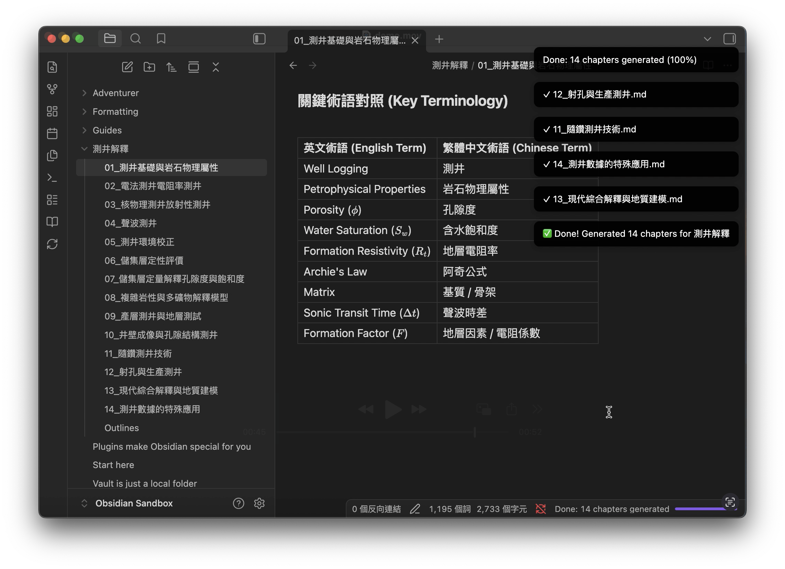Click auto-reveal current file icon
The width and height of the screenshot is (785, 569).
point(193,67)
